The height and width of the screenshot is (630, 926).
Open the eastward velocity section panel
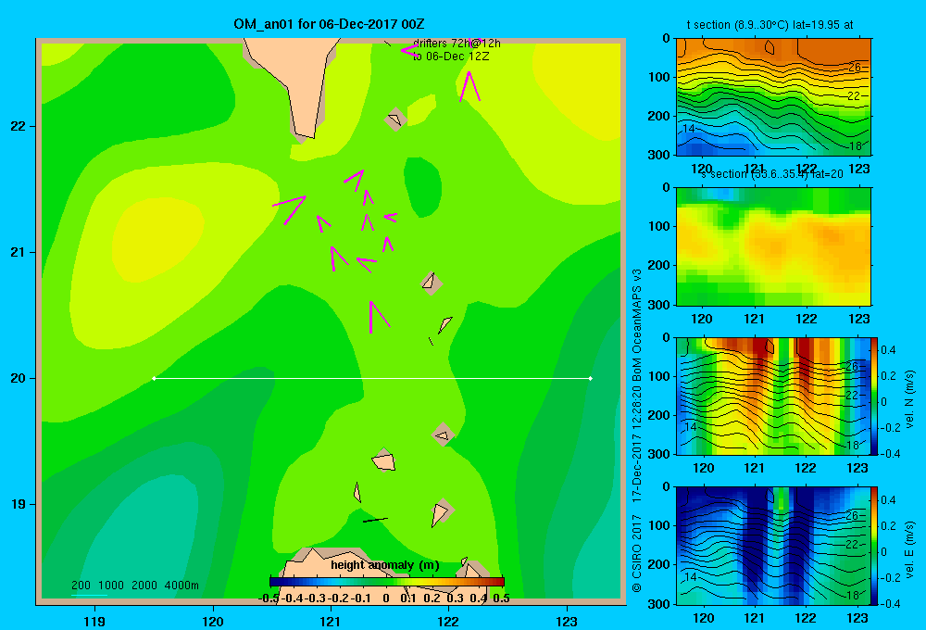click(x=773, y=546)
